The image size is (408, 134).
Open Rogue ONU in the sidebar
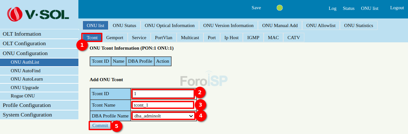click(23, 96)
